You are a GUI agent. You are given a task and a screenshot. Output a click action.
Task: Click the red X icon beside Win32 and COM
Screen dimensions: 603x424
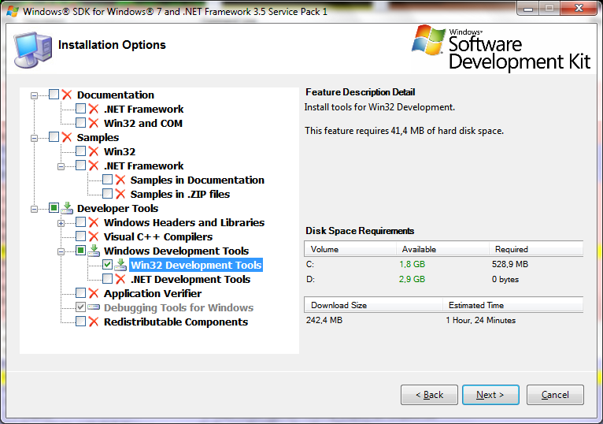tap(94, 123)
